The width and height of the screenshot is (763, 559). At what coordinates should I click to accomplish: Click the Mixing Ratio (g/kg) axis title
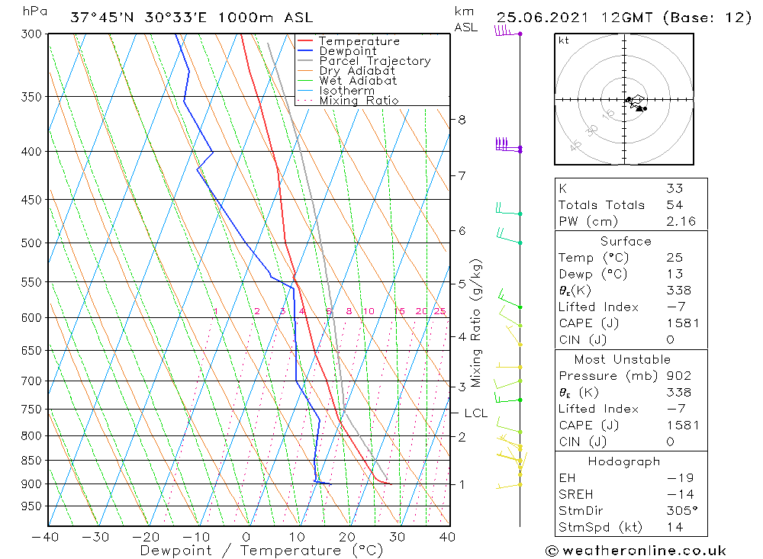[475, 323]
